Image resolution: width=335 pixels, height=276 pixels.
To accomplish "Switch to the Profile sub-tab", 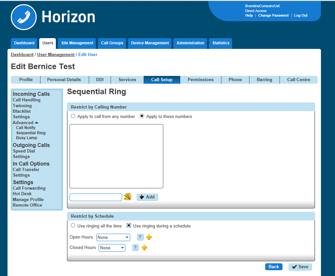I will point(26,80).
